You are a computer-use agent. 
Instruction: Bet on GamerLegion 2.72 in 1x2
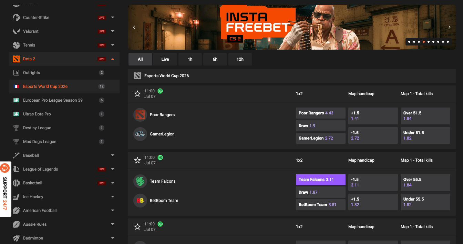320,138
